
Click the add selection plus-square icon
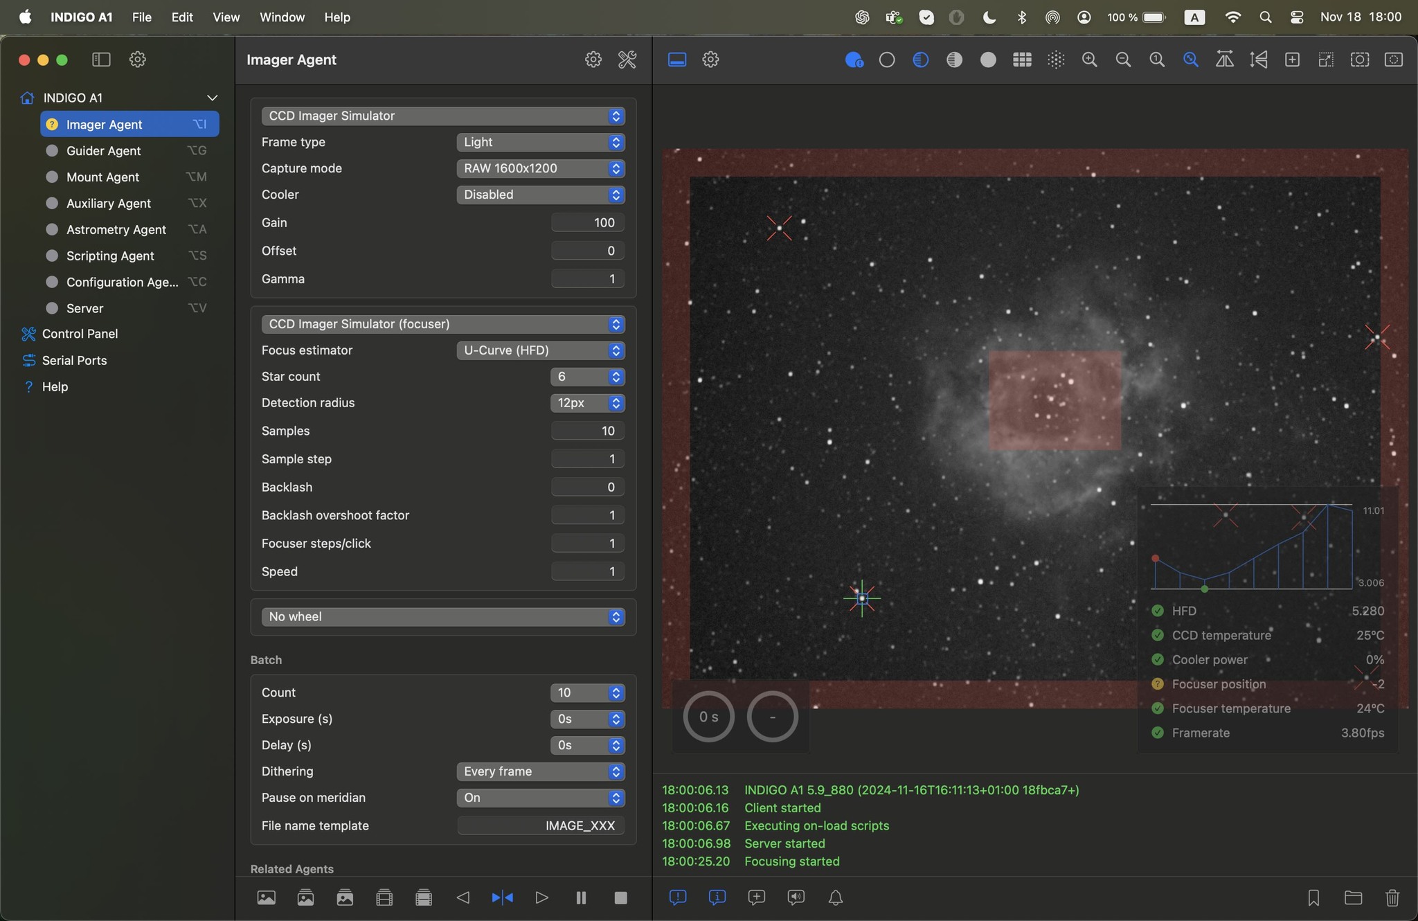[x=1292, y=60]
